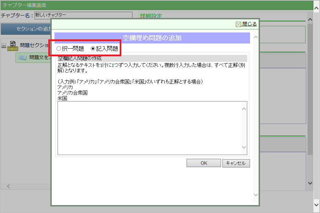Click the CHECK question section icon

pyautogui.click(x=13, y=46)
